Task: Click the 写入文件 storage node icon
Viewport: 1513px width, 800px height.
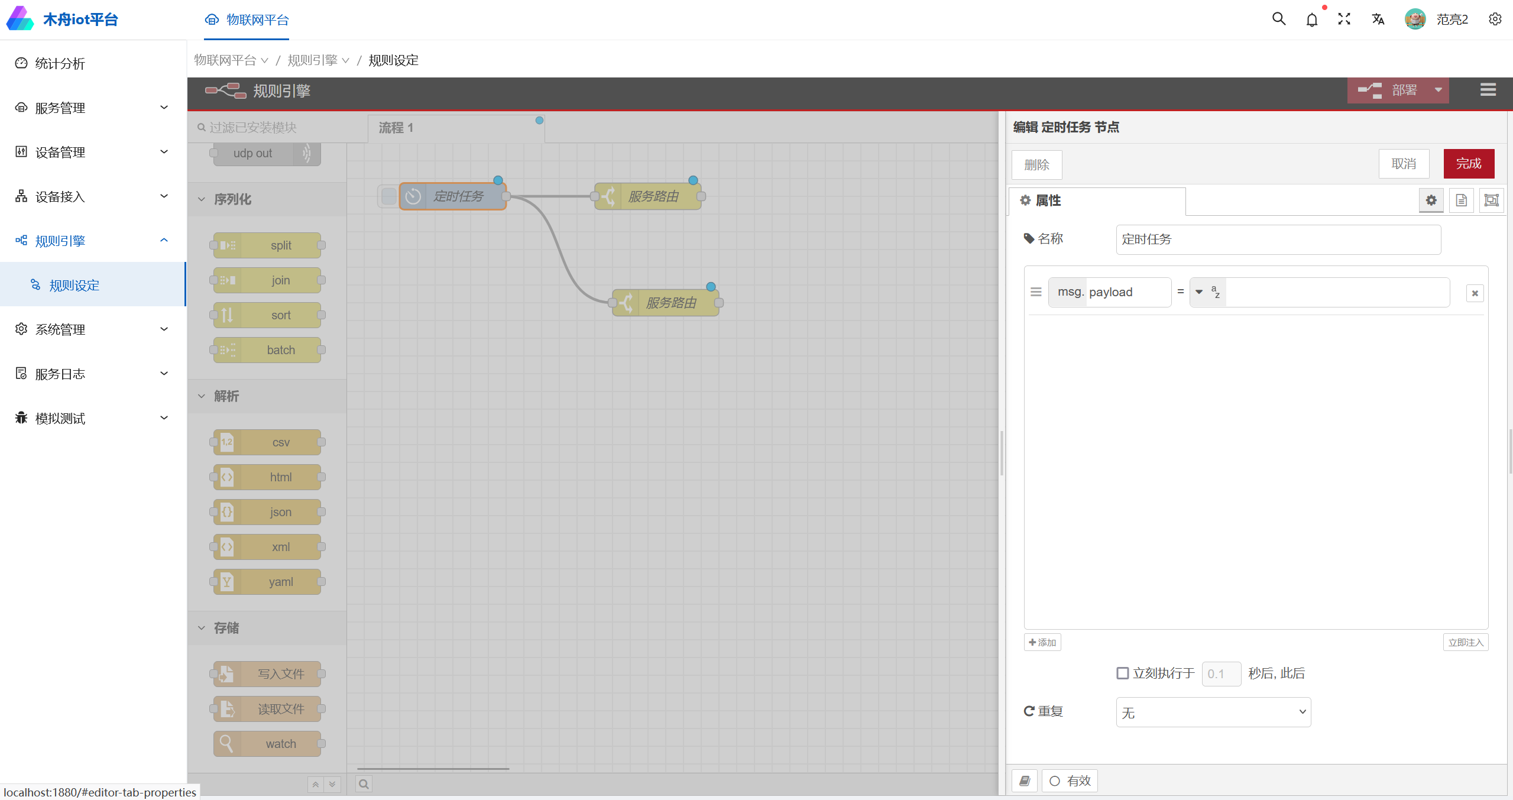Action: click(x=229, y=673)
